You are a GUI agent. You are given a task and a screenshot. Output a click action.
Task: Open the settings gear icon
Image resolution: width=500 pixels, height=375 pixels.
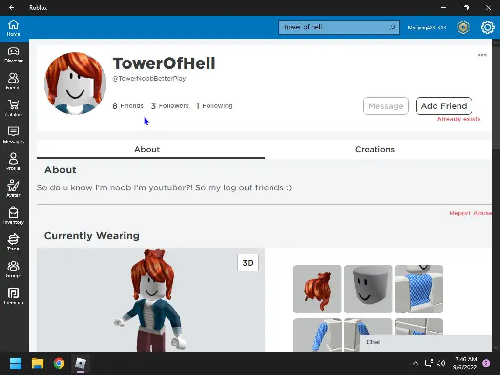488,27
